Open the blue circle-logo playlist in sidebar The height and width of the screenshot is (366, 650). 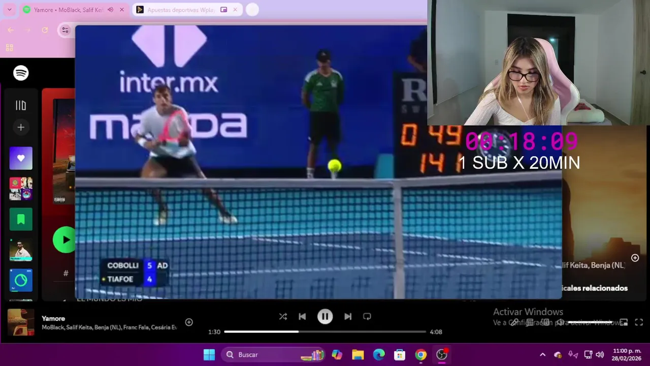tap(21, 280)
